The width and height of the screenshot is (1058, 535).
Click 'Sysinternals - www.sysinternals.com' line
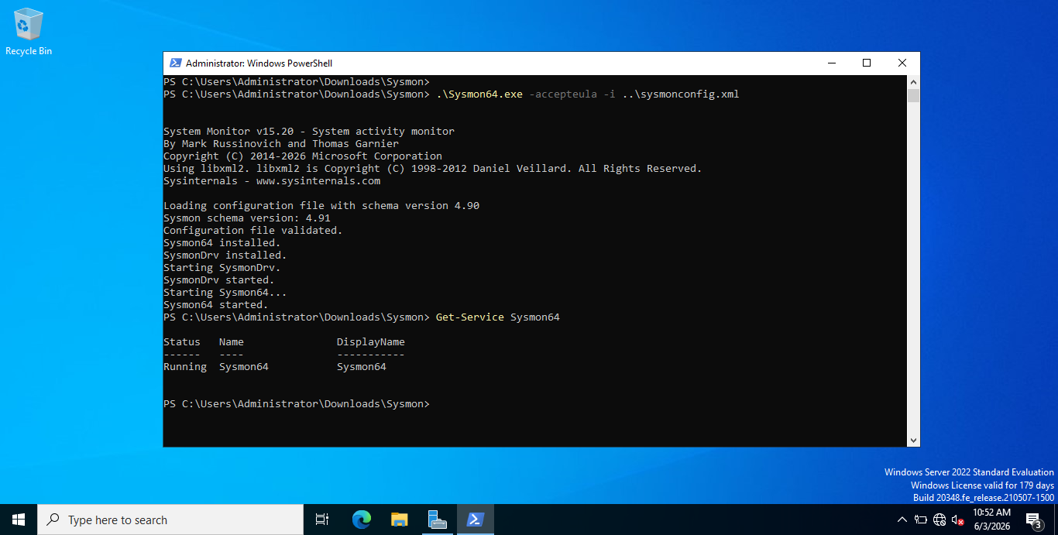(272, 181)
